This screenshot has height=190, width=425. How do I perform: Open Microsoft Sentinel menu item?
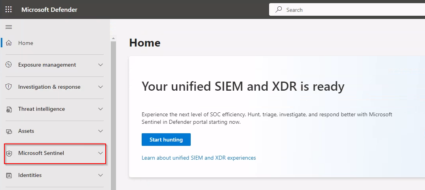(55, 153)
